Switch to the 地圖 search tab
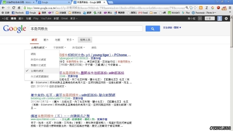 [x=58, y=40]
